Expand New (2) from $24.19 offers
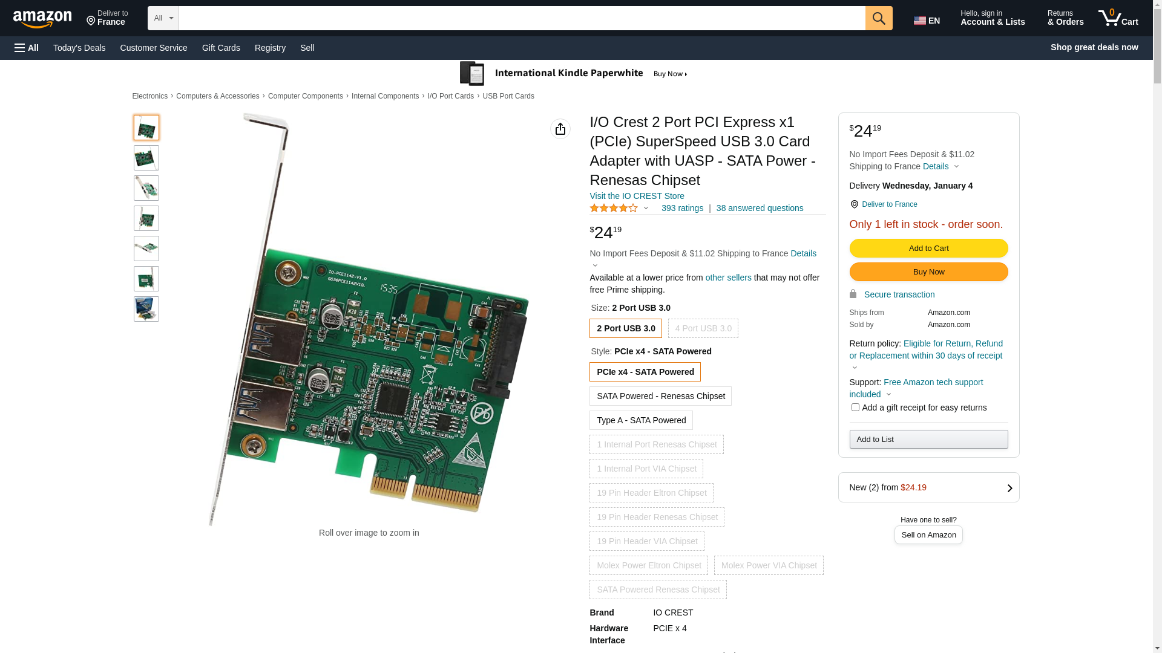1162x653 pixels. click(x=928, y=487)
